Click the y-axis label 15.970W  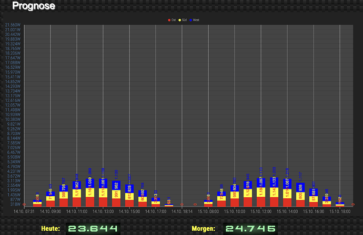coord(13,72)
